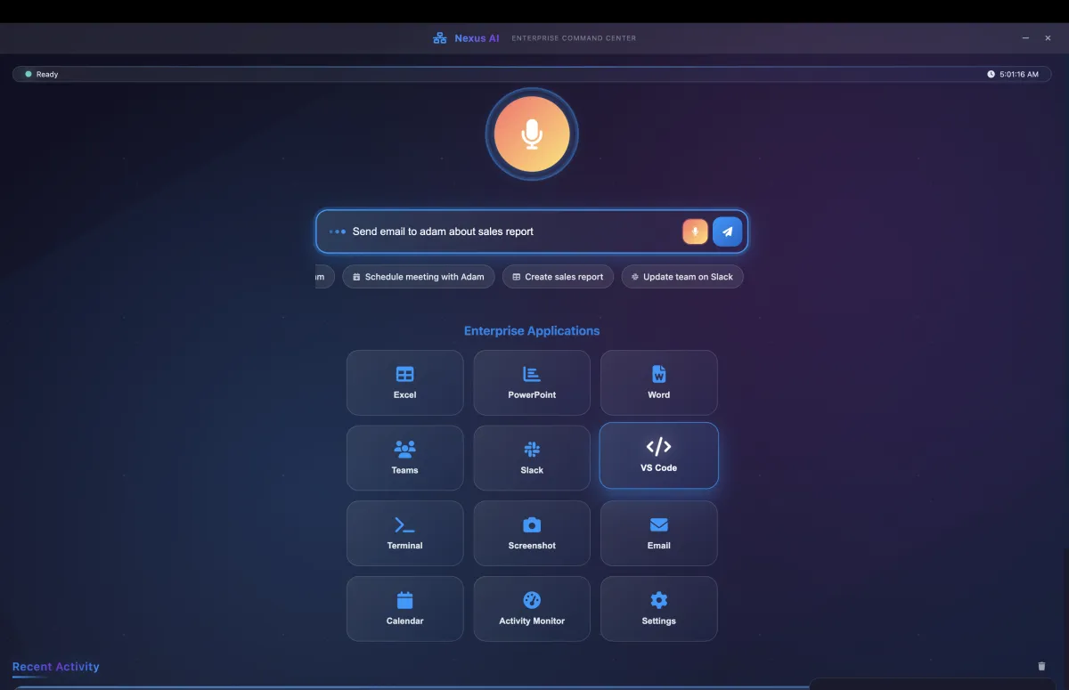This screenshot has width=1069, height=690.
Task: Minimize the Nexus AI window
Action: tap(1026, 38)
